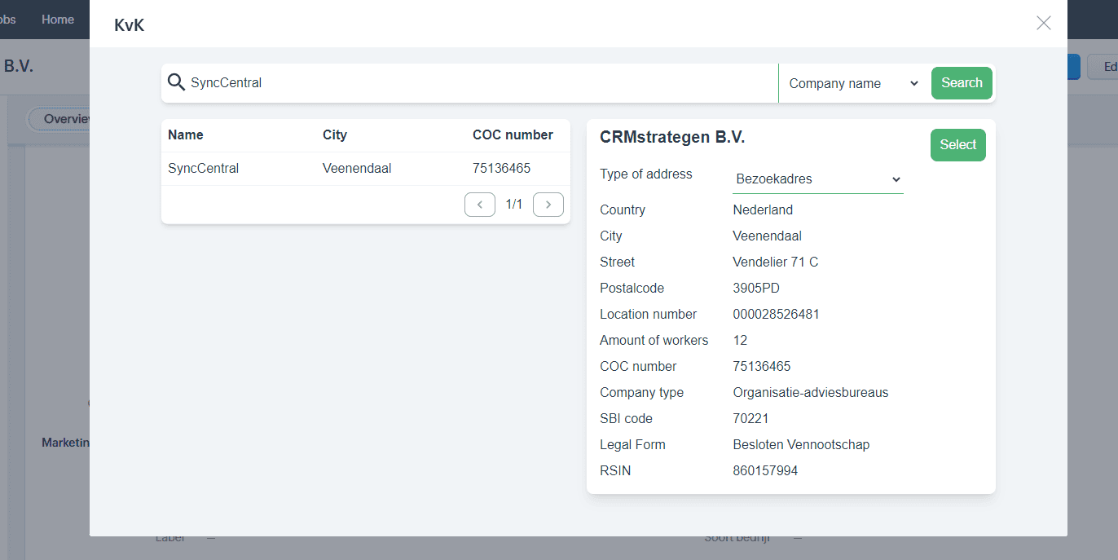
Task: Click COC number 75136465 in results table
Action: pos(501,169)
